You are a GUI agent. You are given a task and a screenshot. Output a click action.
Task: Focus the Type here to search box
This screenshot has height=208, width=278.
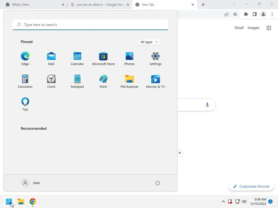(x=90, y=25)
